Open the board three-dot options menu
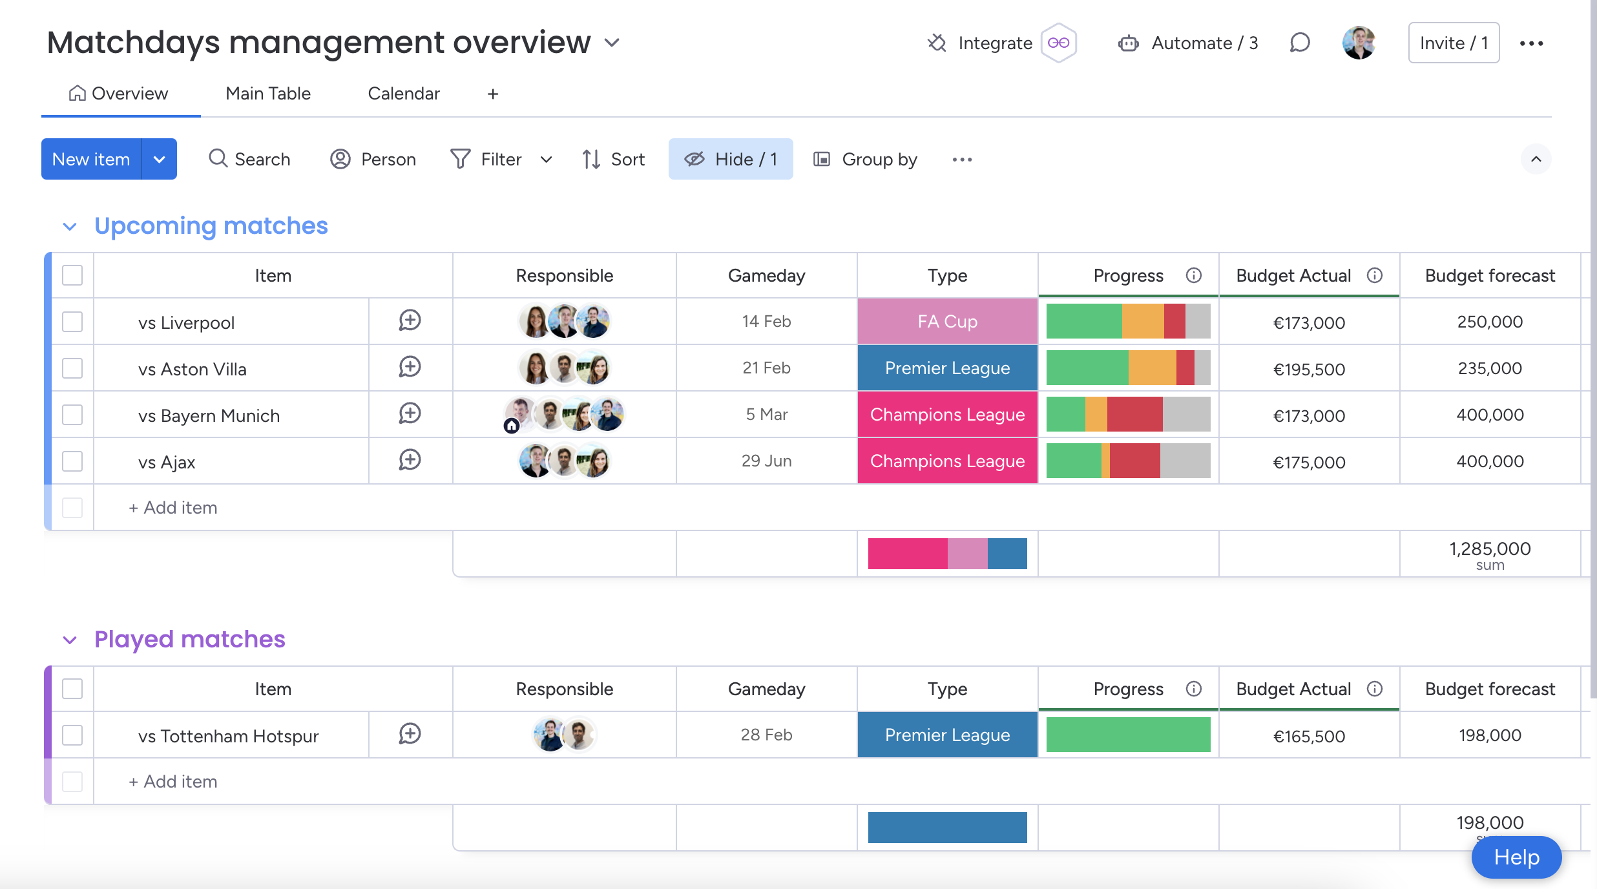 click(1531, 43)
